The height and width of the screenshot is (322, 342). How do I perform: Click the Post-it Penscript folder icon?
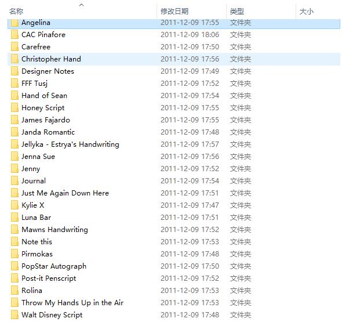14,278
